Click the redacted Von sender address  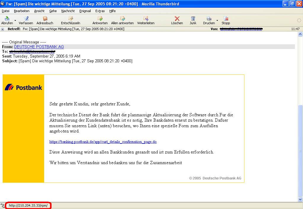(241, 29)
